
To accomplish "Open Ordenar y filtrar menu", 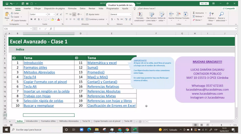I will (x=211, y=17).
